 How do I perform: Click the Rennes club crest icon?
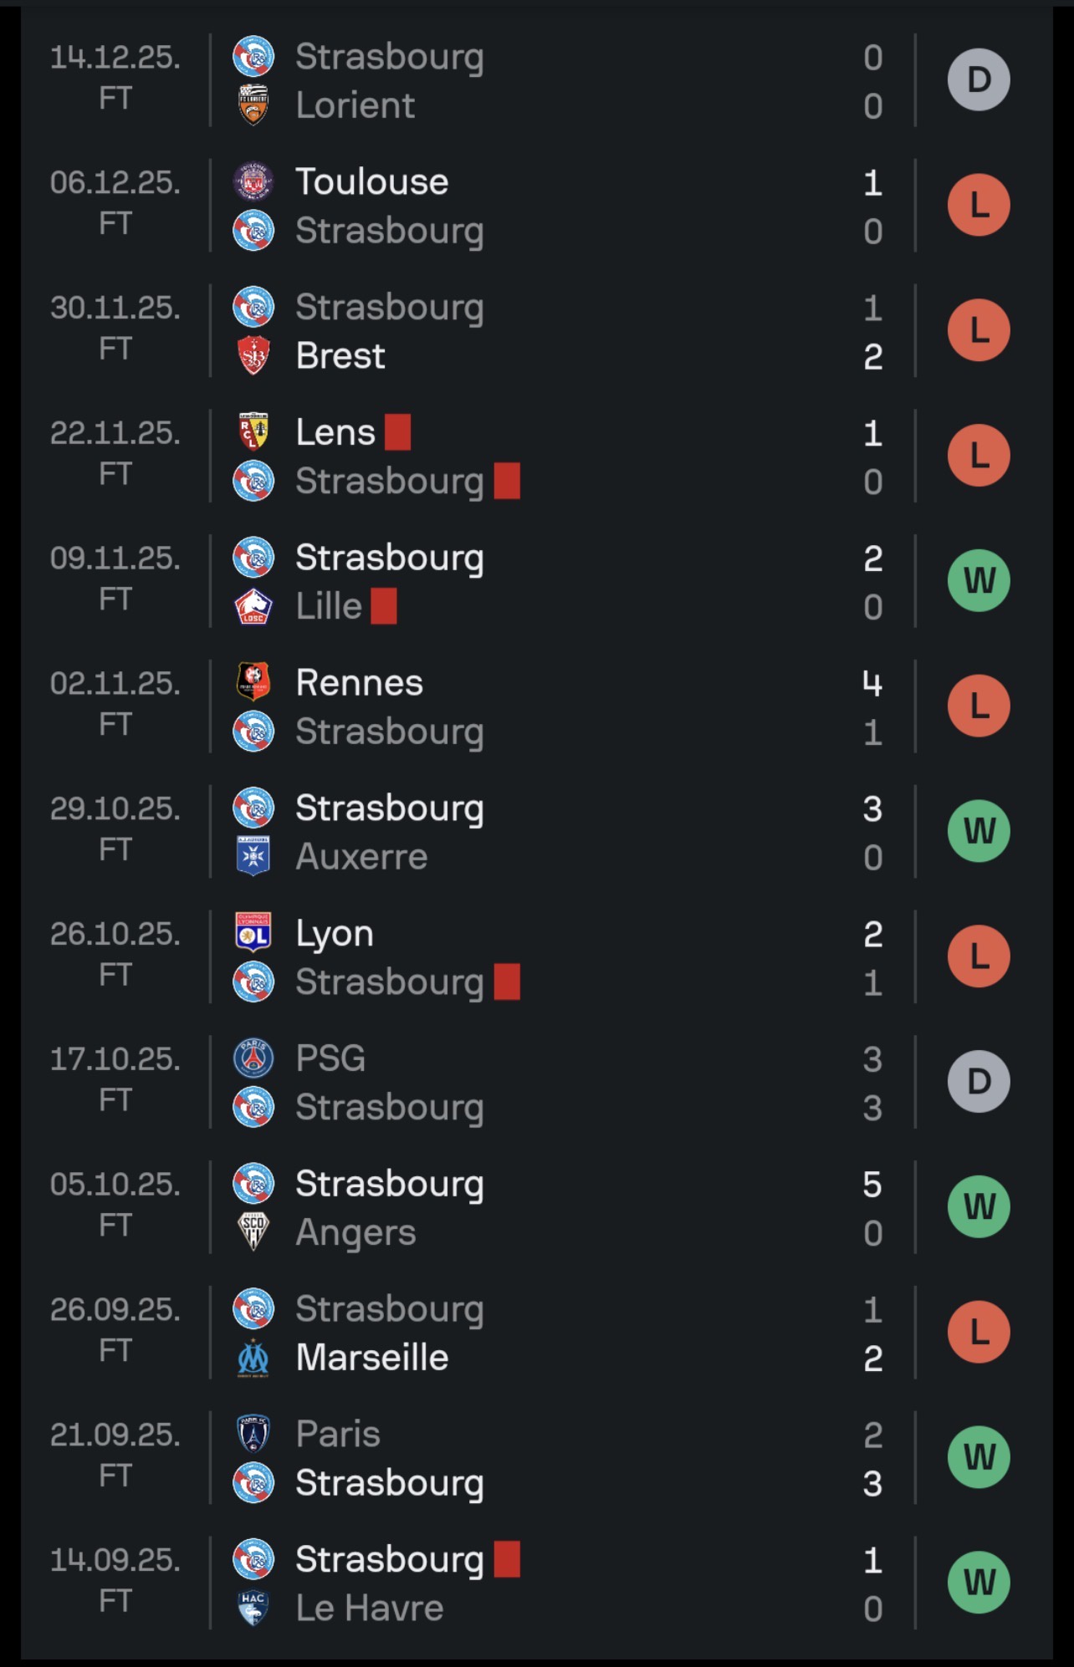pos(253,682)
